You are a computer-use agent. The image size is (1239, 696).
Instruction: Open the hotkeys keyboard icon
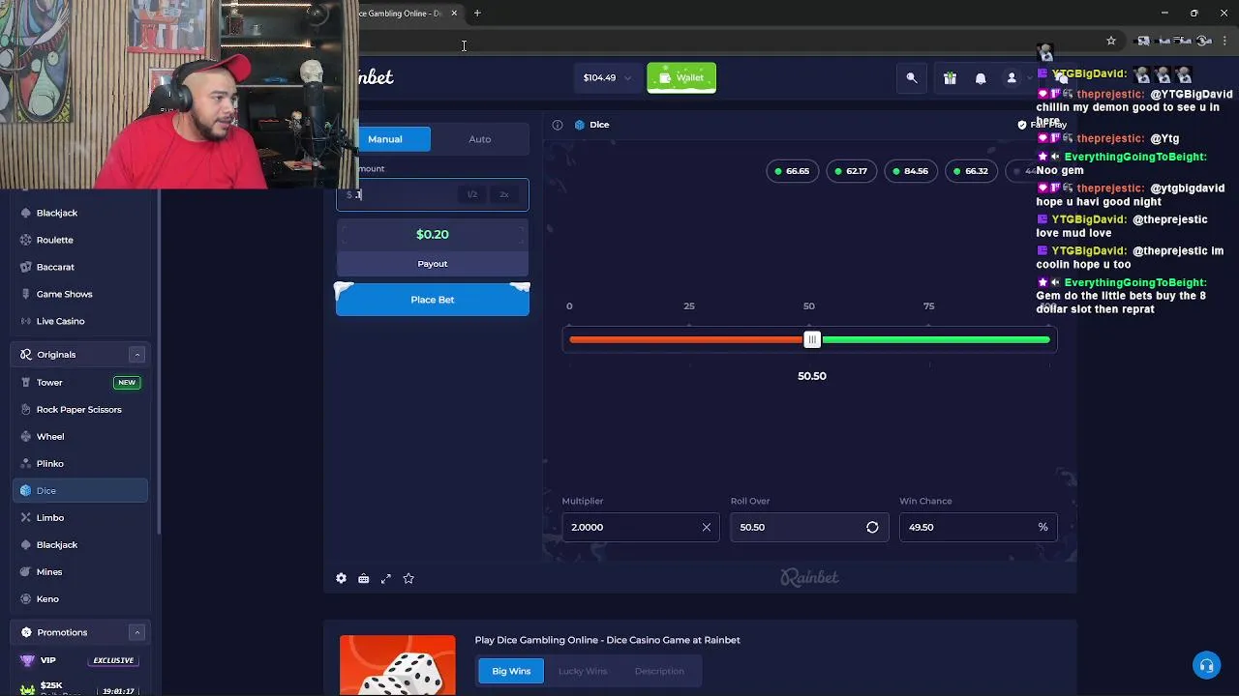click(x=363, y=578)
